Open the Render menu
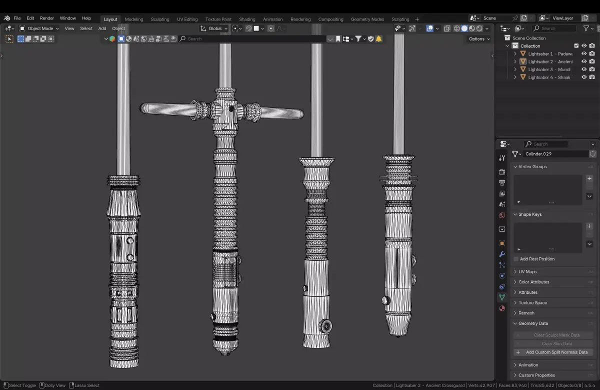The width and height of the screenshot is (600, 390). 47,18
